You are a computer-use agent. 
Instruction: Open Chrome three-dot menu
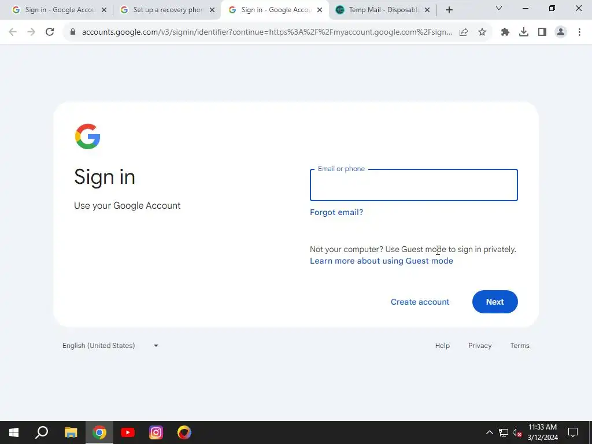579,32
